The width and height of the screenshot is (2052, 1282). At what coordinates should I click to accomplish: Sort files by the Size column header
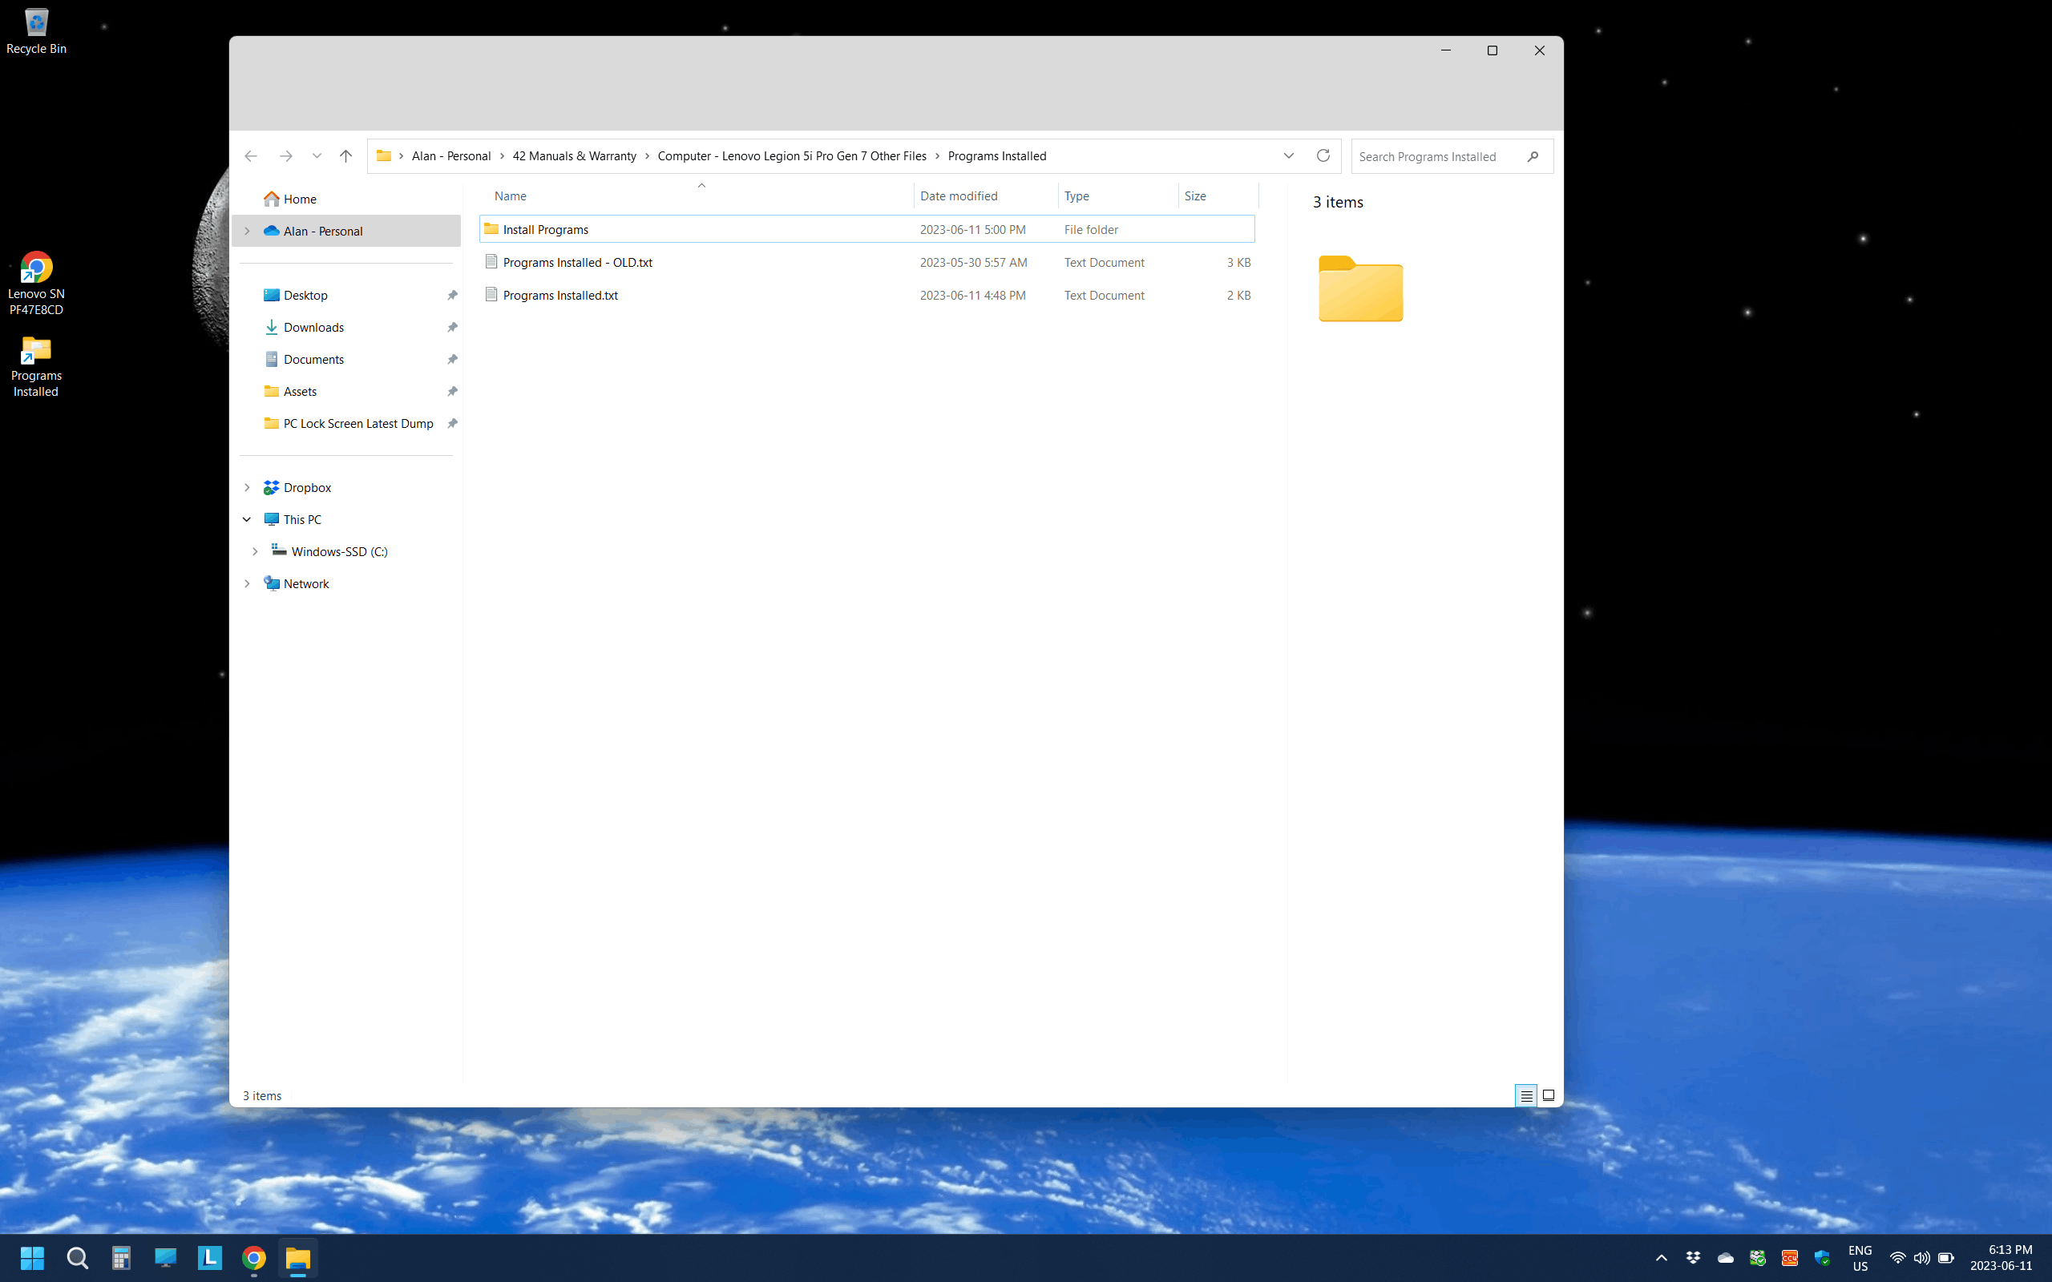1195,196
